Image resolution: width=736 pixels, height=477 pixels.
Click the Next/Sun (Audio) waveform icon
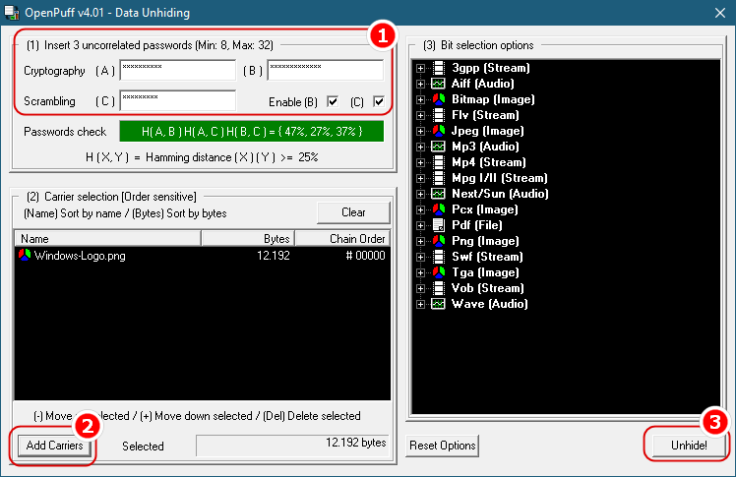[439, 194]
